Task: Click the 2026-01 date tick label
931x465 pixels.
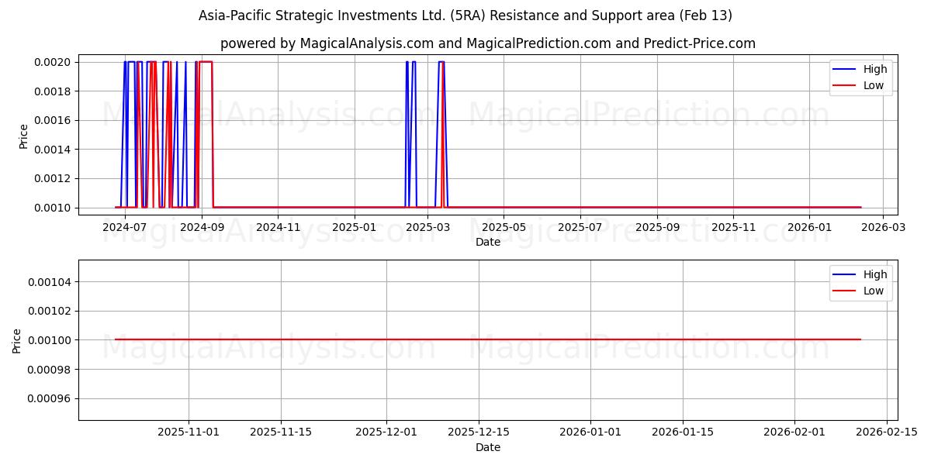Action: click(809, 228)
